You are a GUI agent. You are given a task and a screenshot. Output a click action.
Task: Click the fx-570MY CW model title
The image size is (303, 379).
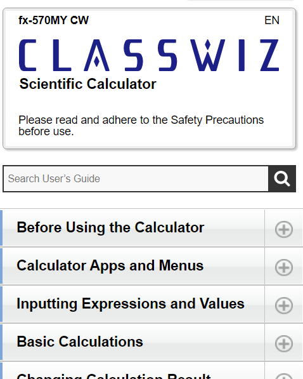pos(54,20)
